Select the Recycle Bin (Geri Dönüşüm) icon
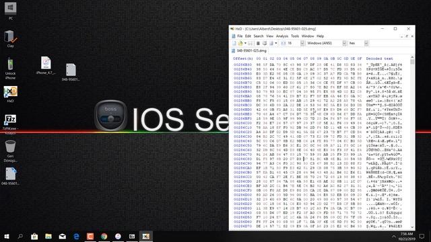 coord(11,151)
